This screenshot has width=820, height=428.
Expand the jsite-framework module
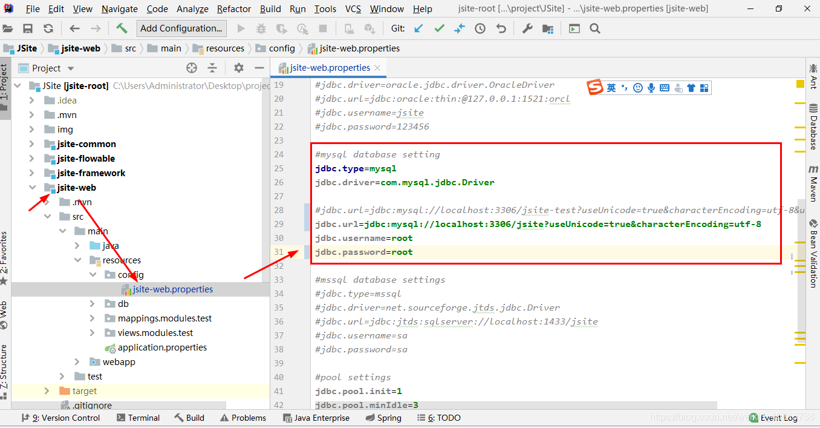point(32,173)
